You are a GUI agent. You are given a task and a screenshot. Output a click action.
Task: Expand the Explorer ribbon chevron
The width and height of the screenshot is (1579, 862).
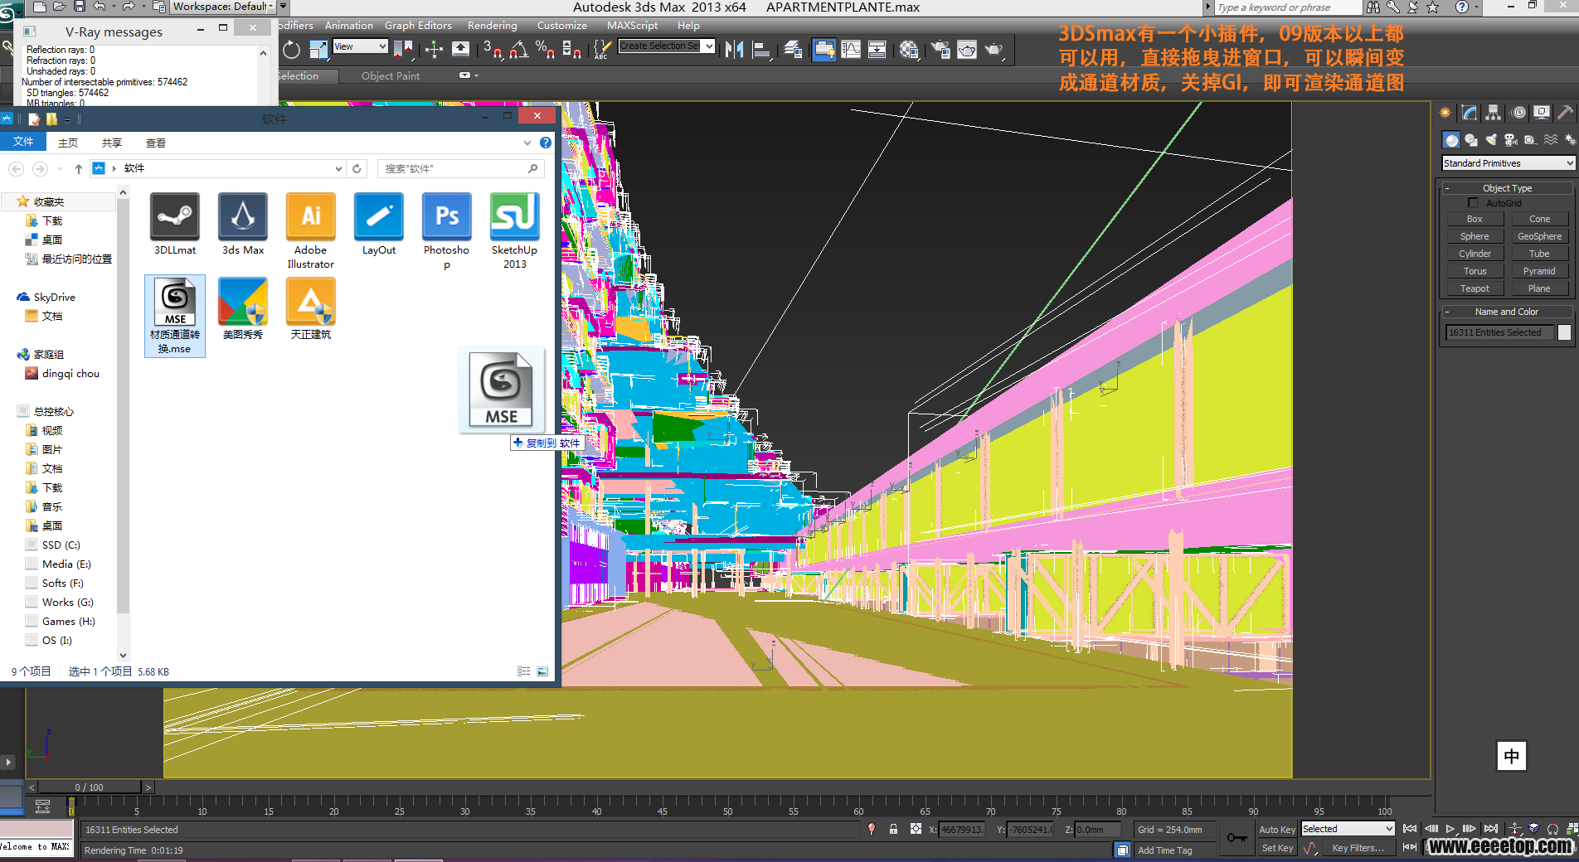pyautogui.click(x=527, y=143)
